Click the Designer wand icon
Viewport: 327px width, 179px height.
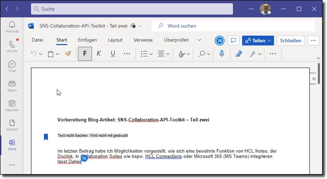252,54
